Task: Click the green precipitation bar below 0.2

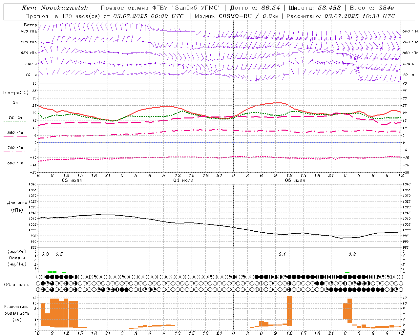Action: click(347, 272)
